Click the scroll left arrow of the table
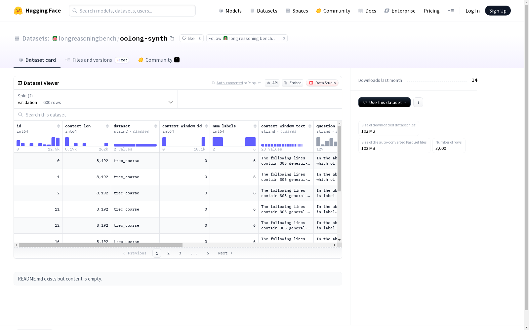Image resolution: width=529 pixels, height=330 pixels. click(16, 245)
